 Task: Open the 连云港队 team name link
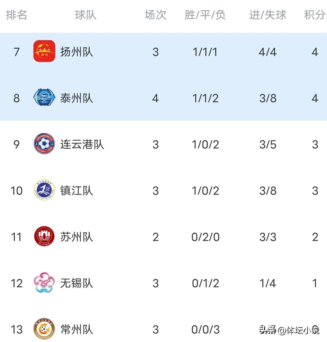click(82, 144)
